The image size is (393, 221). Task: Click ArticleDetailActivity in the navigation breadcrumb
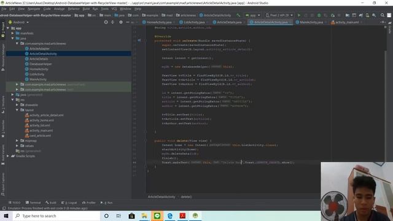click(215, 15)
